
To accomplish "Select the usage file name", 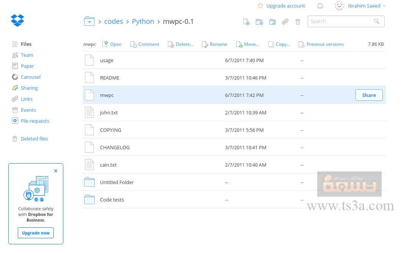I will tap(106, 61).
